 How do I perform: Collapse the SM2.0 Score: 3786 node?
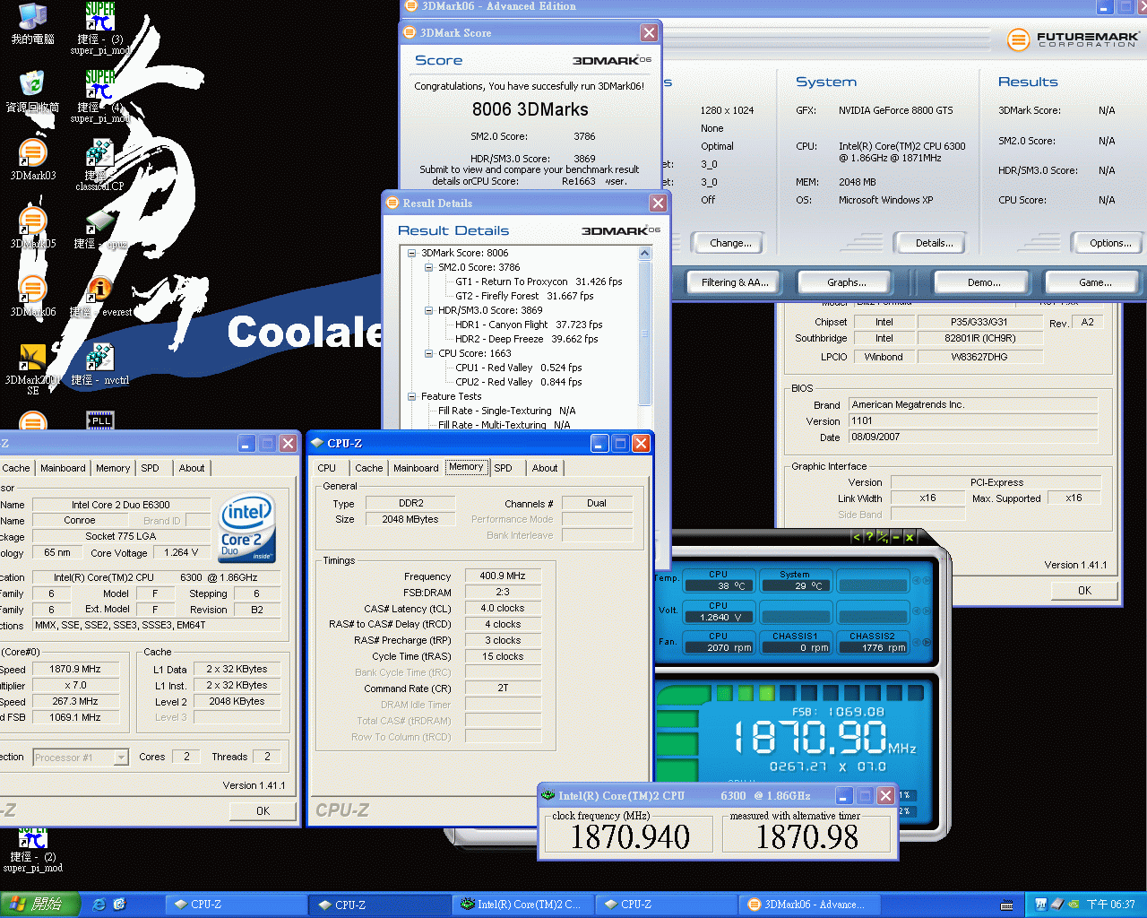429,267
